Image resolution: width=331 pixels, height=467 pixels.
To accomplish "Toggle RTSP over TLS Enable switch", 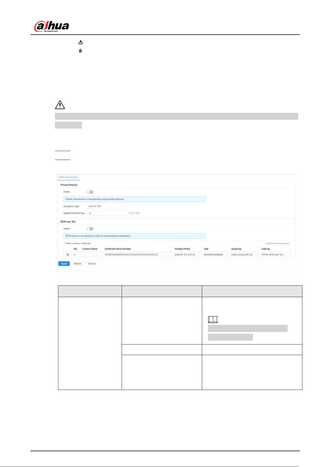I will [x=90, y=229].
